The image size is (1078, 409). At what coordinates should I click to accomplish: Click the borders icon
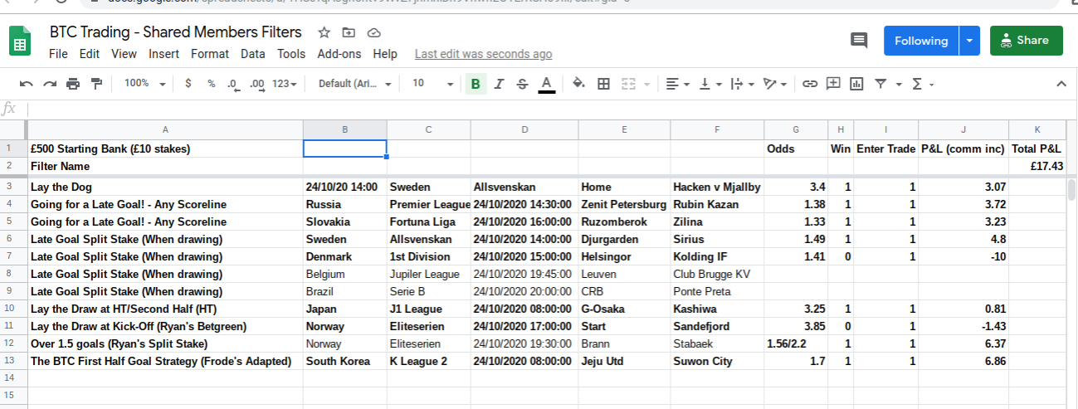[x=604, y=84]
